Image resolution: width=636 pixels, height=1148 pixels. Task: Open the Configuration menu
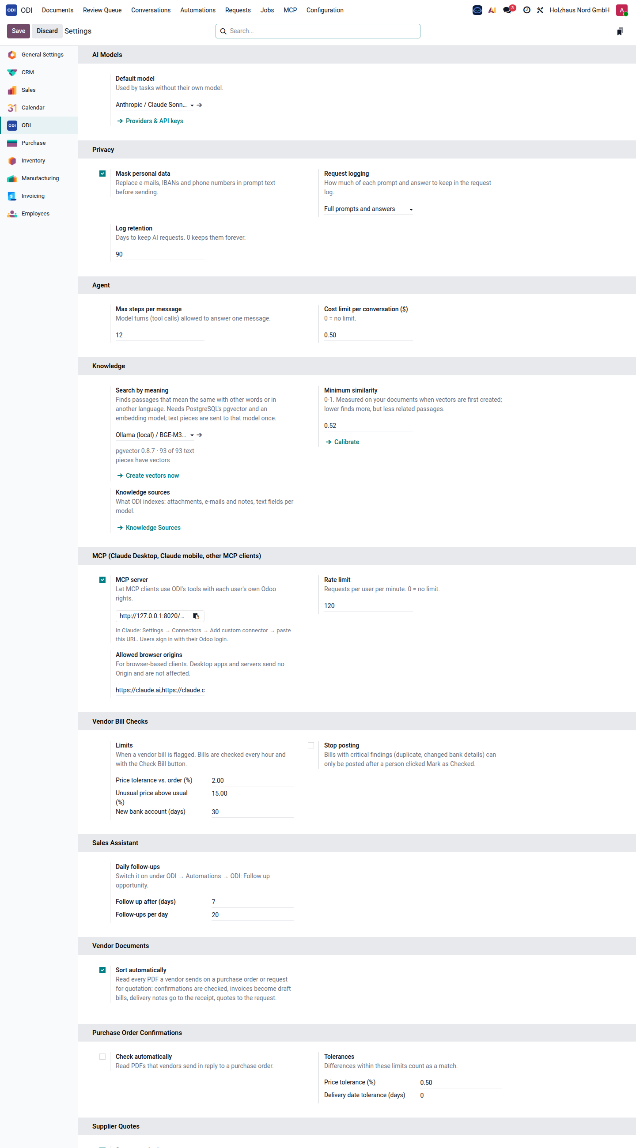tap(325, 10)
